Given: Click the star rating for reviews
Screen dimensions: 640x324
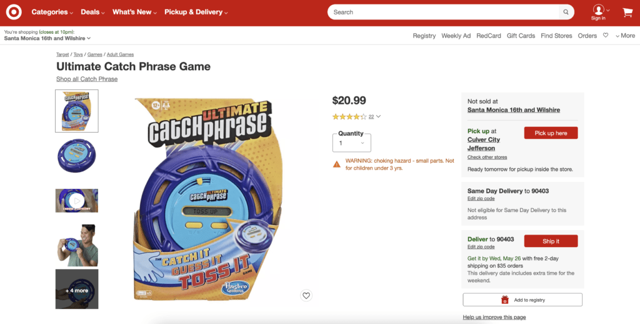Looking at the screenshot, I should tap(349, 116).
